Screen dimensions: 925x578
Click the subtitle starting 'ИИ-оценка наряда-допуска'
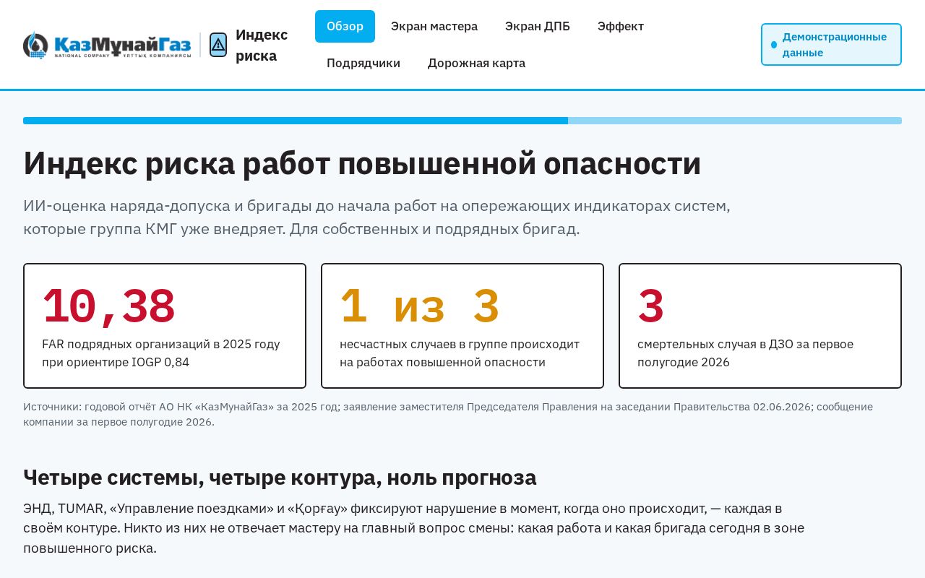tap(377, 217)
